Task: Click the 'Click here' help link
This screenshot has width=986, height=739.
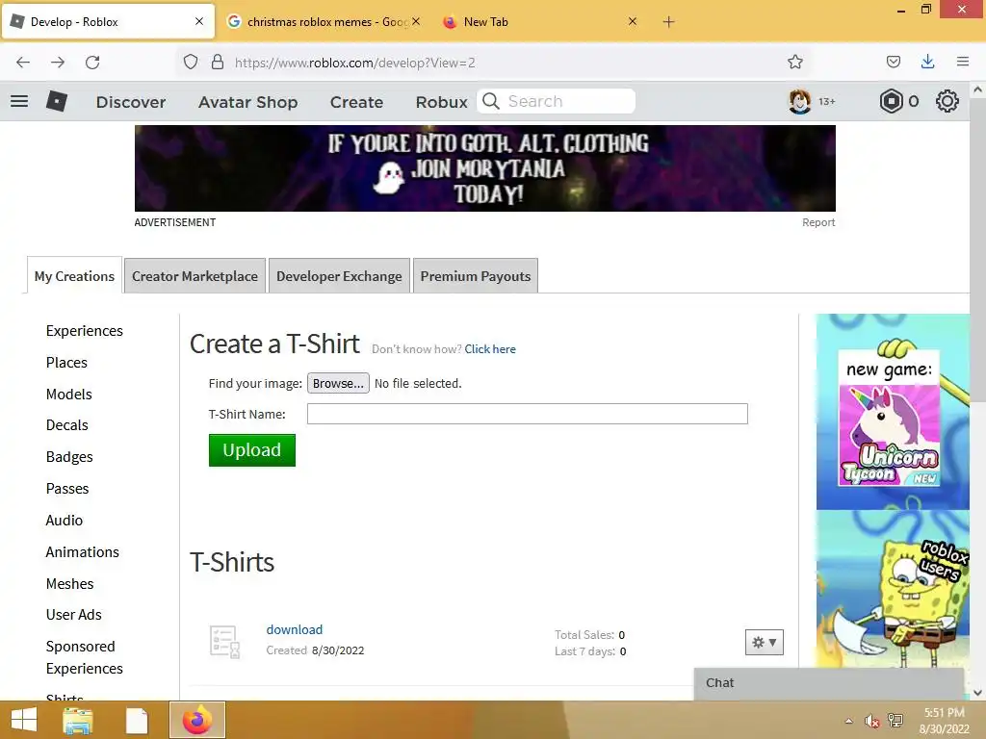Action: tap(490, 348)
